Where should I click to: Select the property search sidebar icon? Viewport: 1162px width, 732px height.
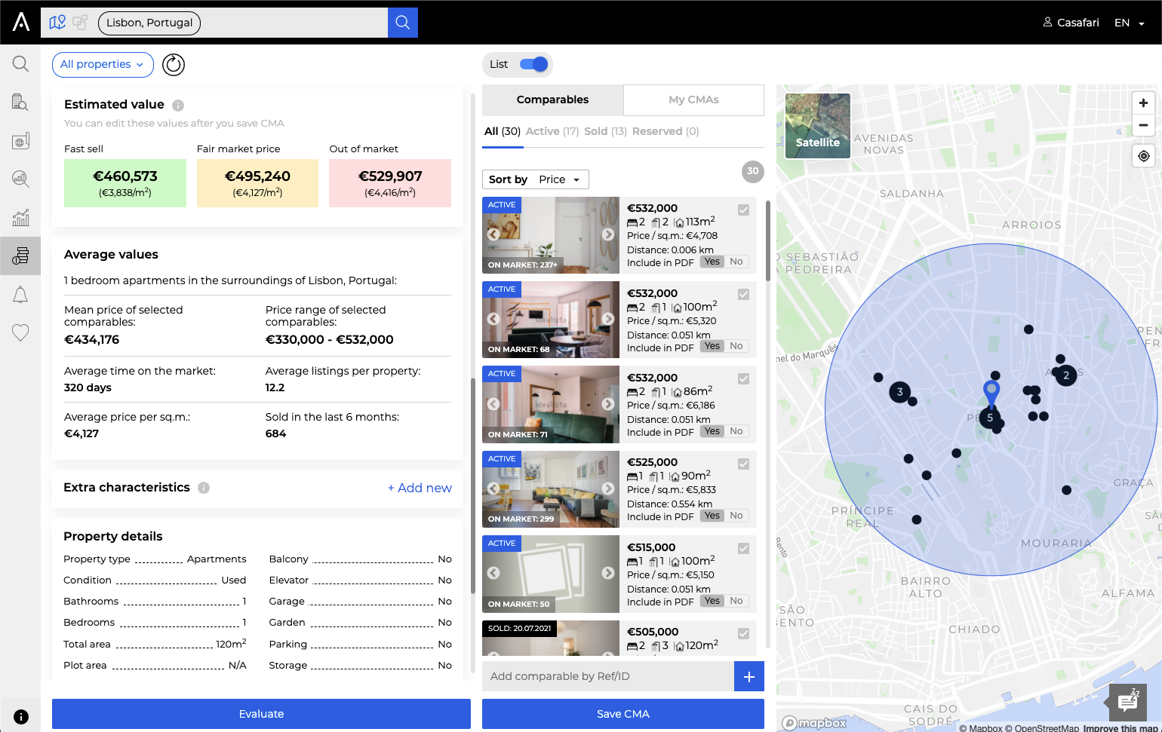[20, 102]
